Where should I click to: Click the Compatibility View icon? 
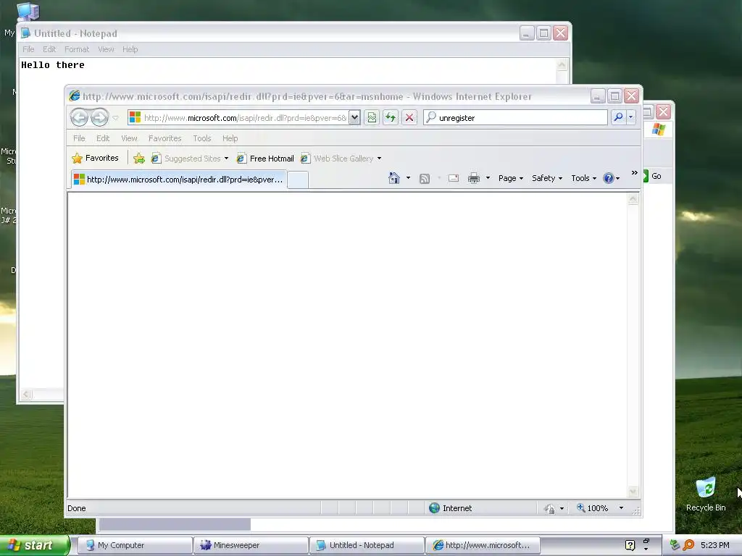pyautogui.click(x=372, y=117)
